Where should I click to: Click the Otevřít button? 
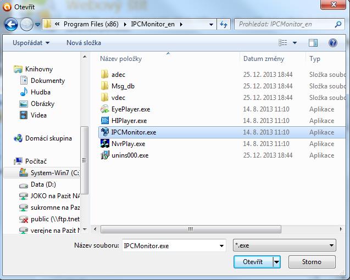[253, 262]
